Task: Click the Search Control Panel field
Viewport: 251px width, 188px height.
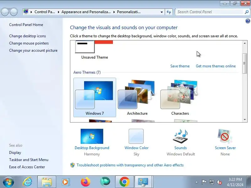Action: point(210,12)
